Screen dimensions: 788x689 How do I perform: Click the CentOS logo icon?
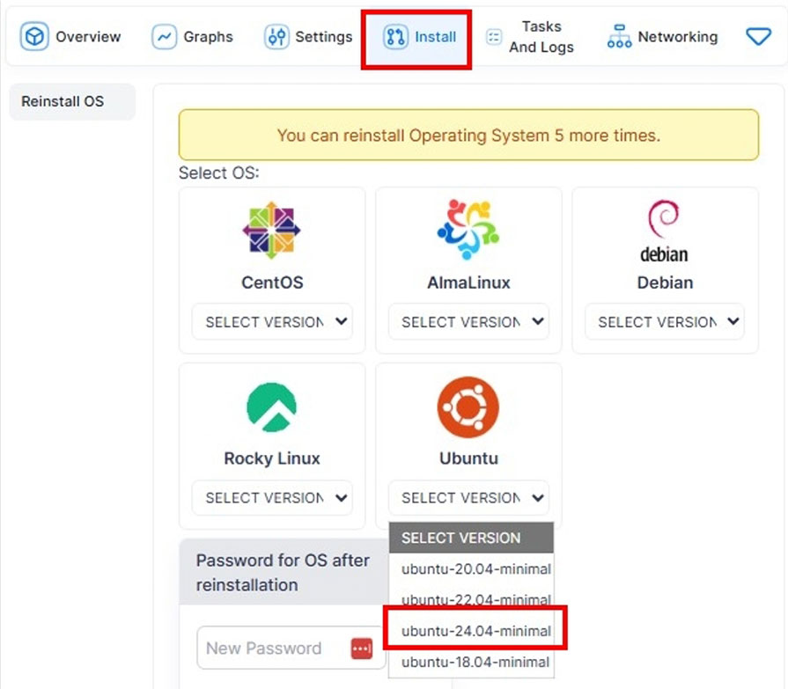(271, 231)
